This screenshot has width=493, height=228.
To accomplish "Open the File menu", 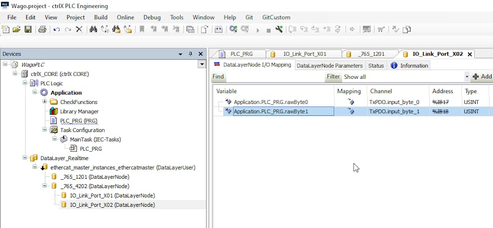I will pos(12,17).
